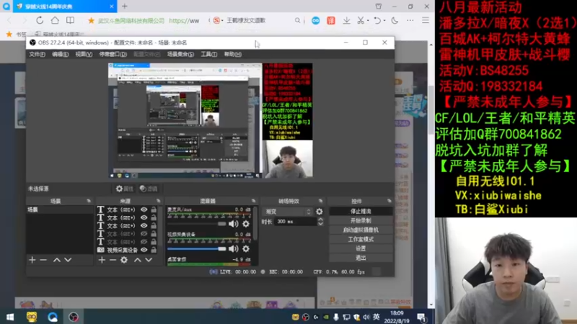
Task: Toggle browser night mode moon icon
Action: [x=395, y=21]
